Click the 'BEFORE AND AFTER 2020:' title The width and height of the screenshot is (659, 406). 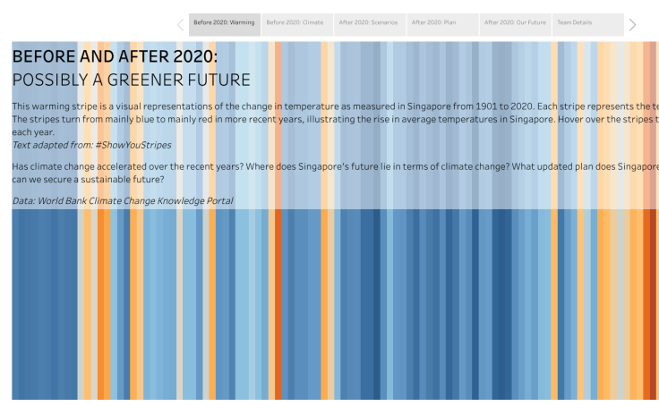(x=115, y=56)
